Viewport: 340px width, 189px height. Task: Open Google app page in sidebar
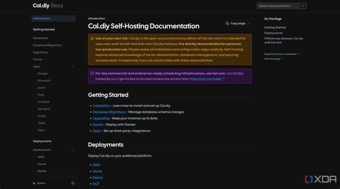[x=42, y=73]
